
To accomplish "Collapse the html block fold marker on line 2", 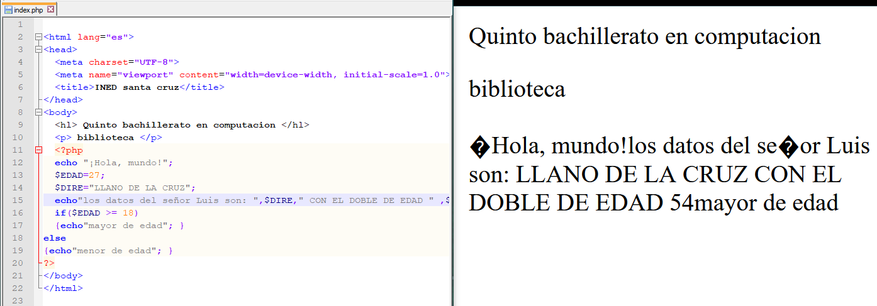I will 38,37.
